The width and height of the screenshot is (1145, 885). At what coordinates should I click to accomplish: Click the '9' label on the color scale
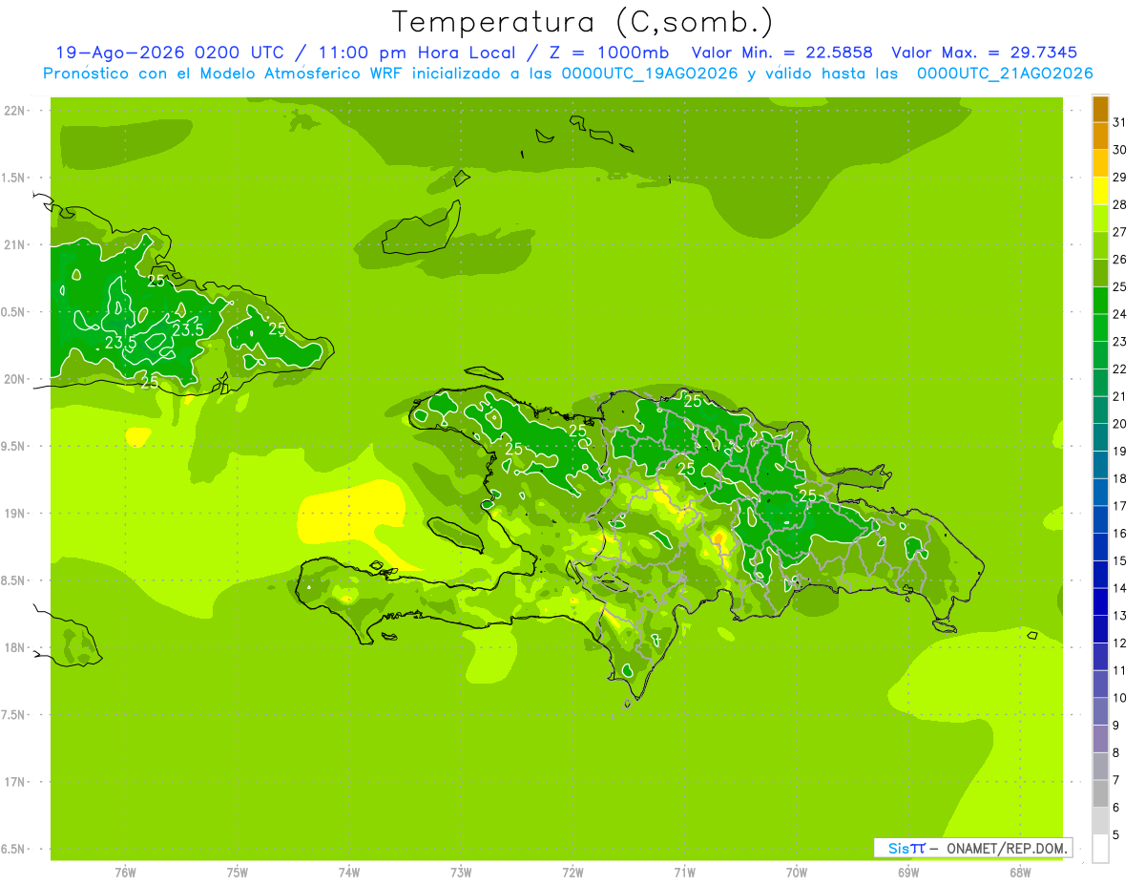coord(1116,726)
